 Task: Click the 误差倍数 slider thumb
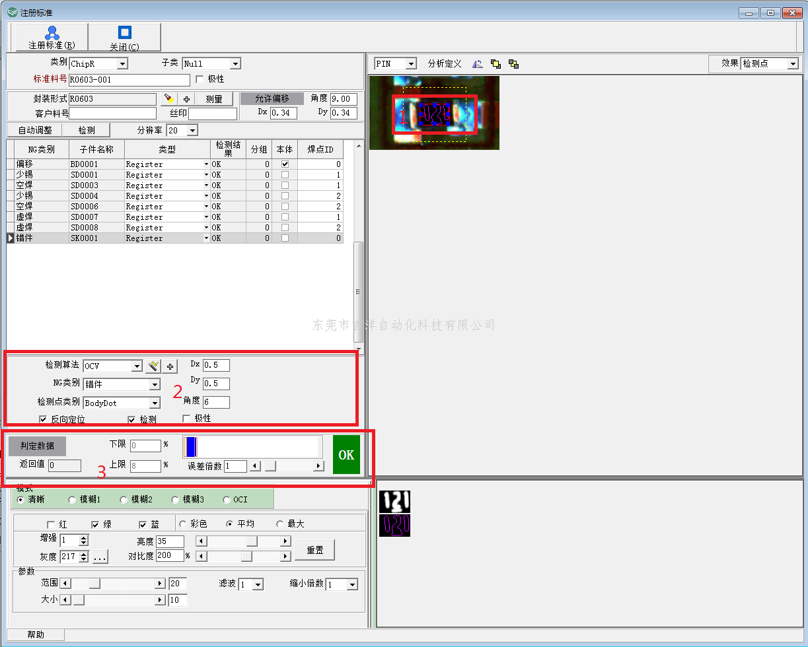pos(271,466)
